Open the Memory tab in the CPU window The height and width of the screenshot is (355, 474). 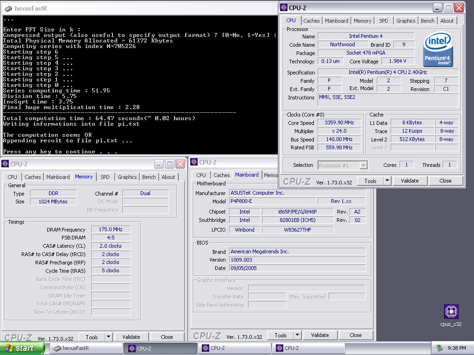362,21
